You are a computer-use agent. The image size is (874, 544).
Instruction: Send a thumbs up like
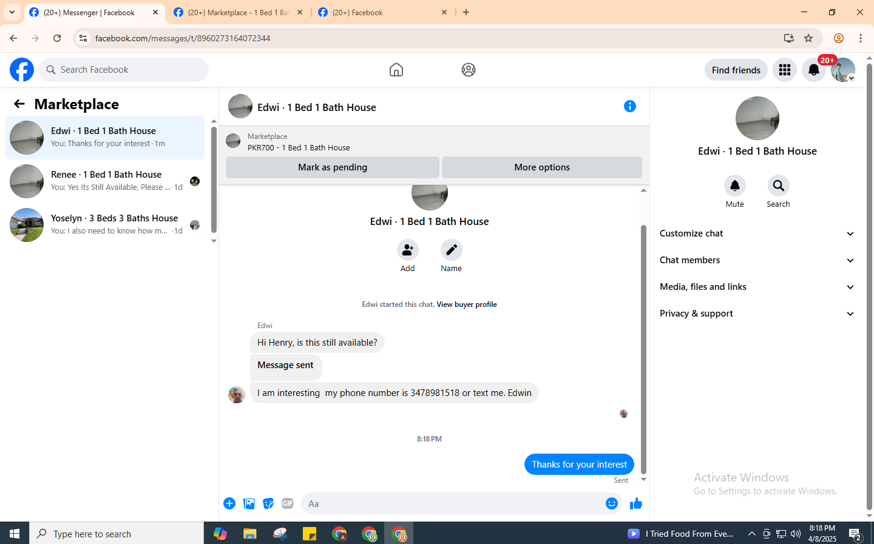pyautogui.click(x=636, y=503)
